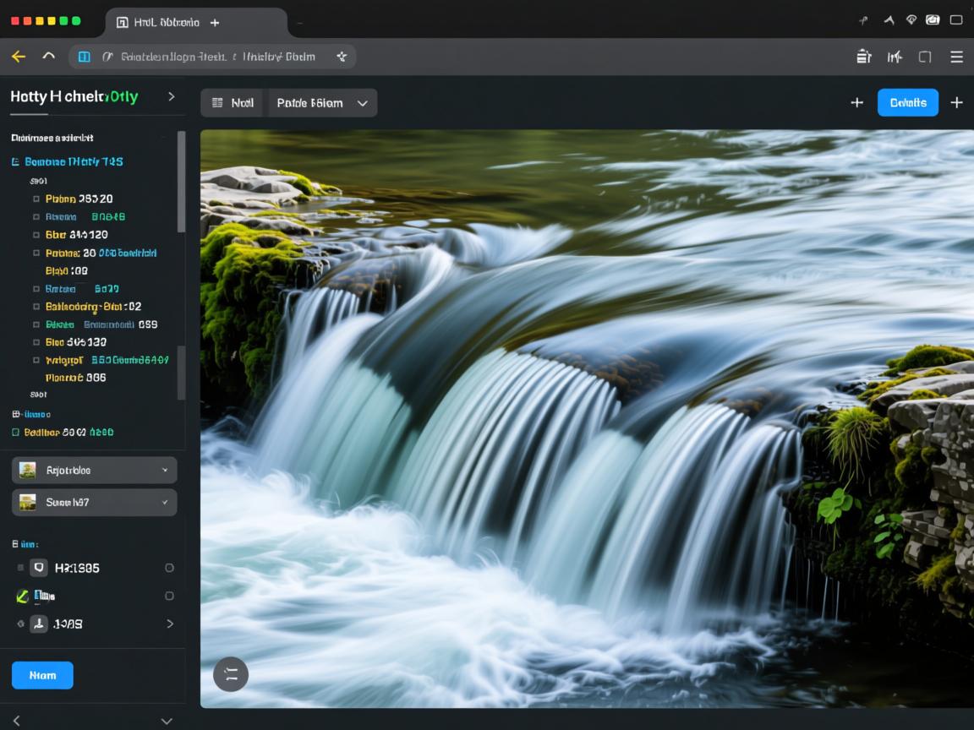Screen dimensions: 974x730
Task: Click the sidebar tree vertical scrollbar
Action: [181, 182]
